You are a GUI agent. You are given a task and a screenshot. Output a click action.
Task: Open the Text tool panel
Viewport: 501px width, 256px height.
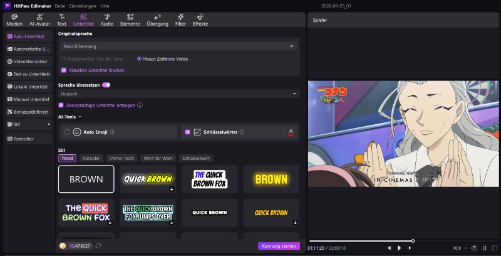pos(61,20)
